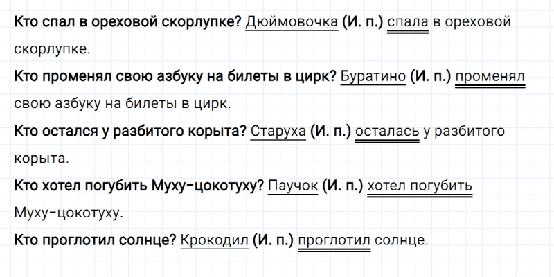Click the word "корыта." ending the Старуха answer
This screenshot has width=554, height=277.
click(41, 159)
